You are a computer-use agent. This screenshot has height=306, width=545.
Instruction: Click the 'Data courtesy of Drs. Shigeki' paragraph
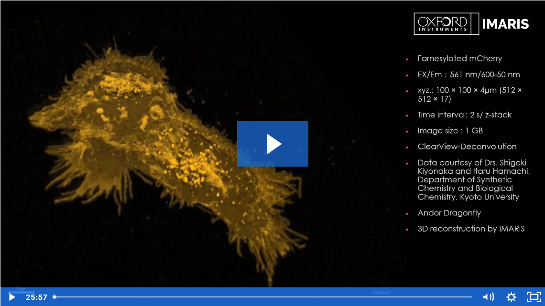[x=473, y=179]
